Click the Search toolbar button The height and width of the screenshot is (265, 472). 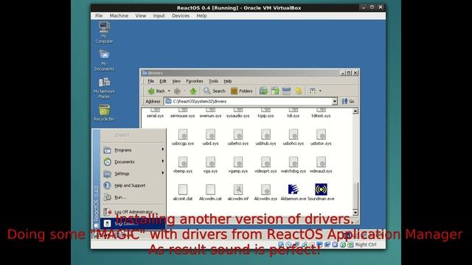[x=214, y=91]
